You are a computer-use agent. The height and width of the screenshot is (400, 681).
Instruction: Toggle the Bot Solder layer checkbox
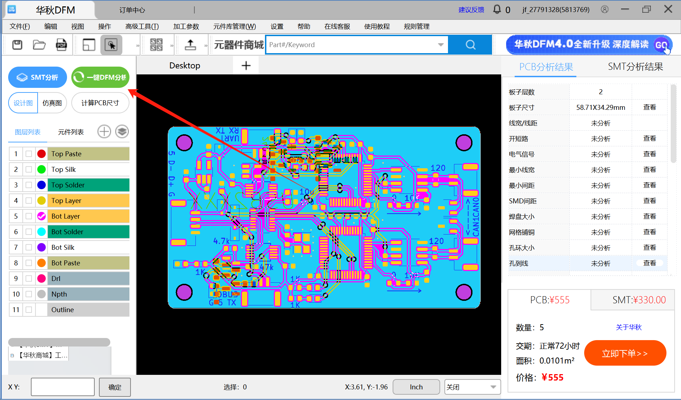(29, 232)
